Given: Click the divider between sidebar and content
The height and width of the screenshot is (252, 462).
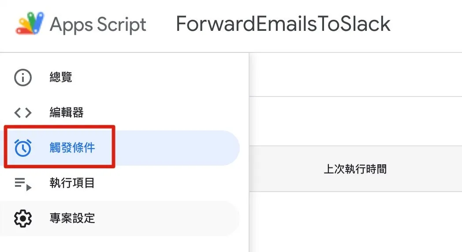Looking at the screenshot, I should coord(249,152).
